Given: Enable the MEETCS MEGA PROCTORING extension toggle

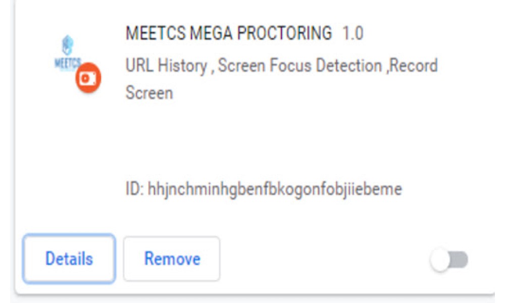Looking at the screenshot, I should [449, 260].
